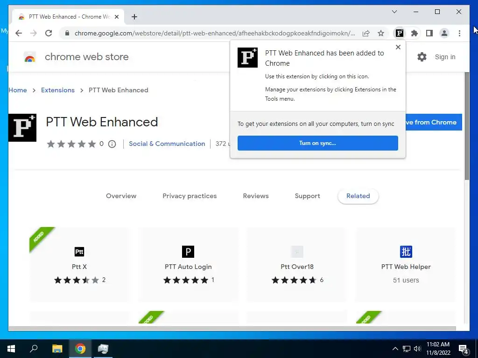
Task: Open File Explorer from taskbar
Action: 57,349
